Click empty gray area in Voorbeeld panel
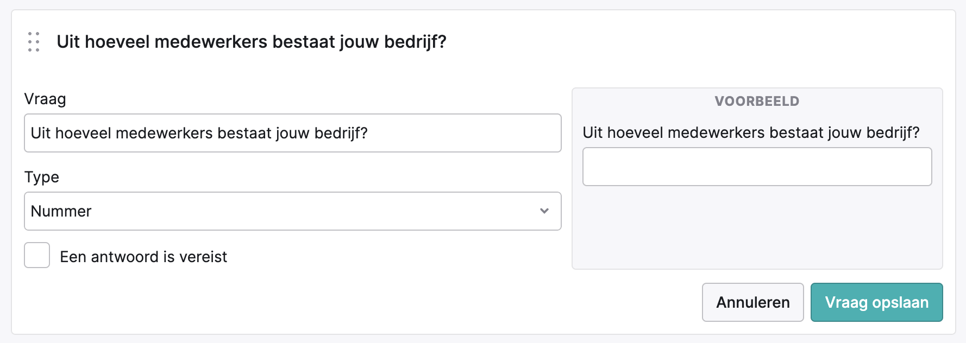This screenshot has width=966, height=343. coord(757,228)
